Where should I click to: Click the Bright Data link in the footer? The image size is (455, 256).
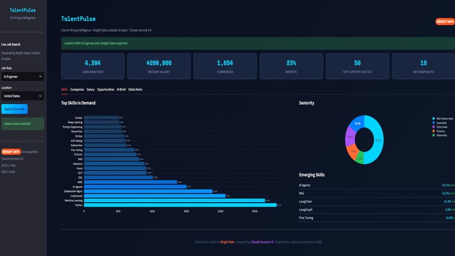[x=227, y=242]
